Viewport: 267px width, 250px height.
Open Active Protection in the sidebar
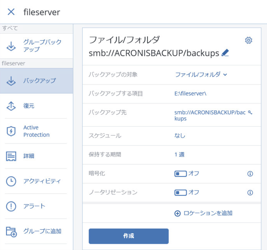[36, 131]
